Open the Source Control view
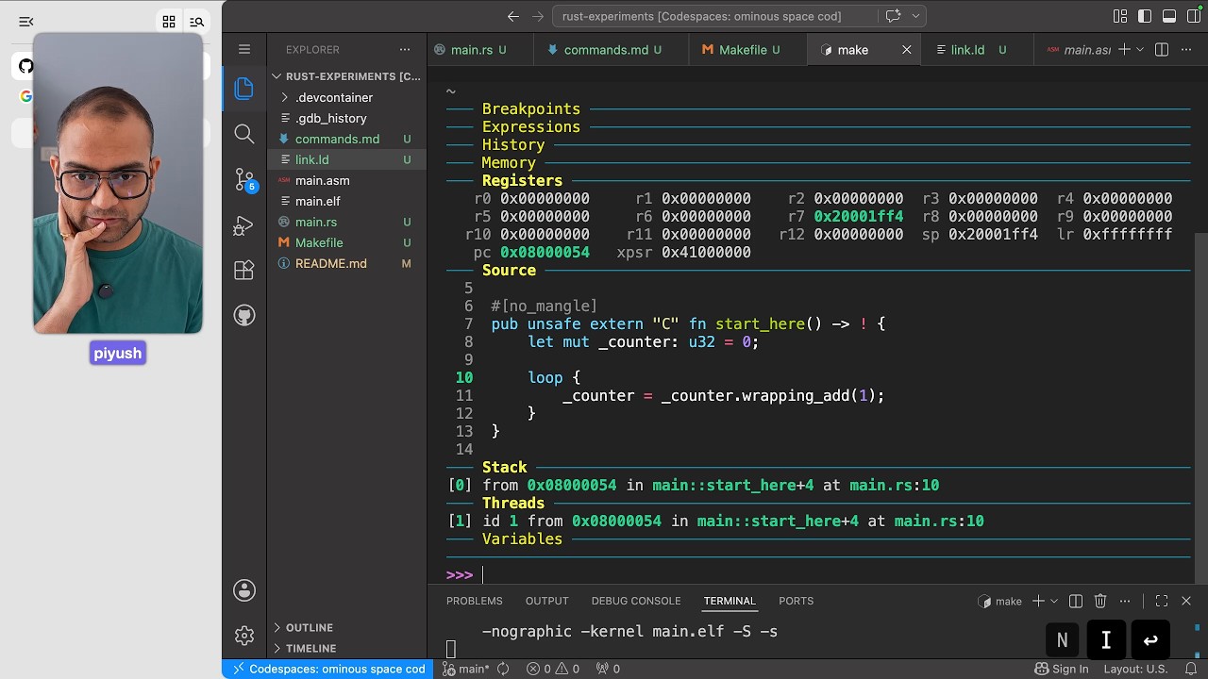1208x679 pixels. pos(244,179)
